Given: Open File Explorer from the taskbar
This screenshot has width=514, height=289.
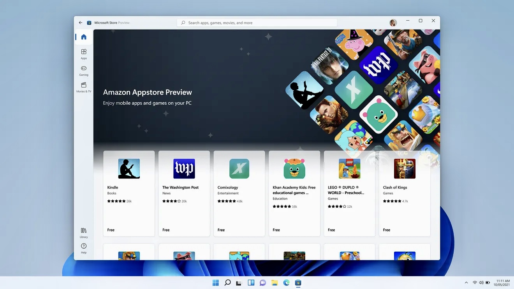Looking at the screenshot, I should pos(275,283).
